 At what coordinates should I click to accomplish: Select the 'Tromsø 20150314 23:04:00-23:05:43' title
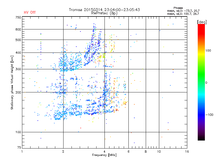click(104, 10)
